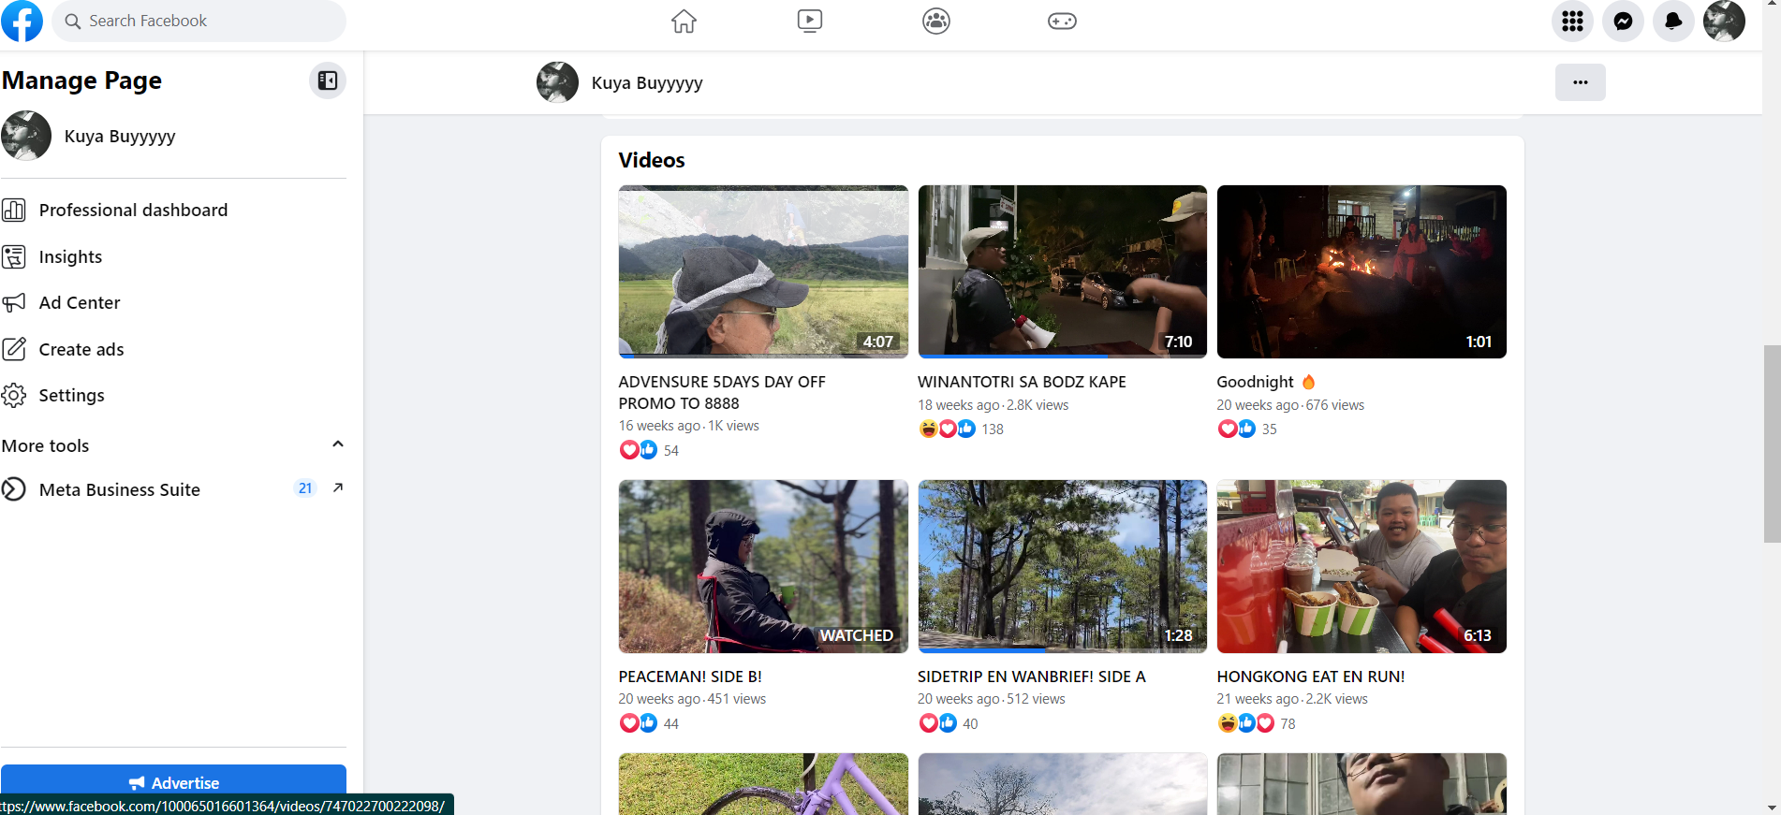Open SIDETRIP EN WANBRIEF! SIDE A video title
1781x815 pixels.
(x=1031, y=677)
